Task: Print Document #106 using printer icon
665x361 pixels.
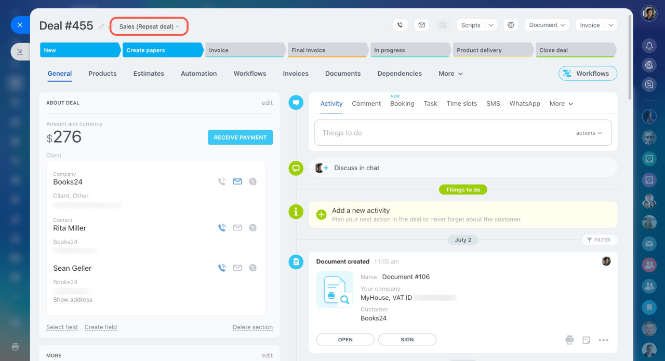Action: tap(569, 340)
